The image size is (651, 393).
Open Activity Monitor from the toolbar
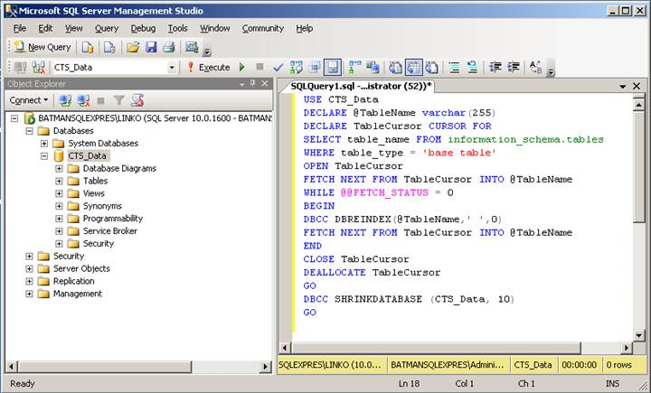(x=192, y=47)
